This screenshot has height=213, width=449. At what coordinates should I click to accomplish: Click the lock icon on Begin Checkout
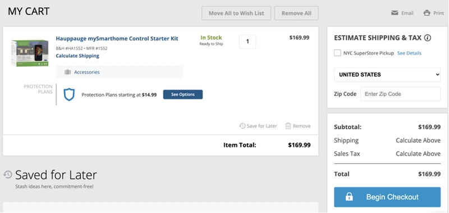(349, 197)
